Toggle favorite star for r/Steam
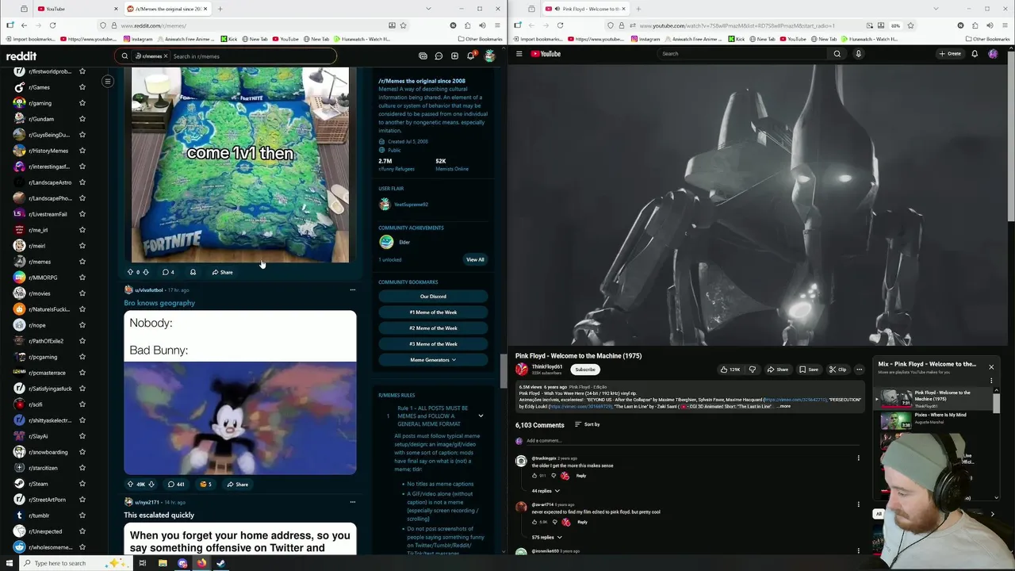 pos(82,484)
